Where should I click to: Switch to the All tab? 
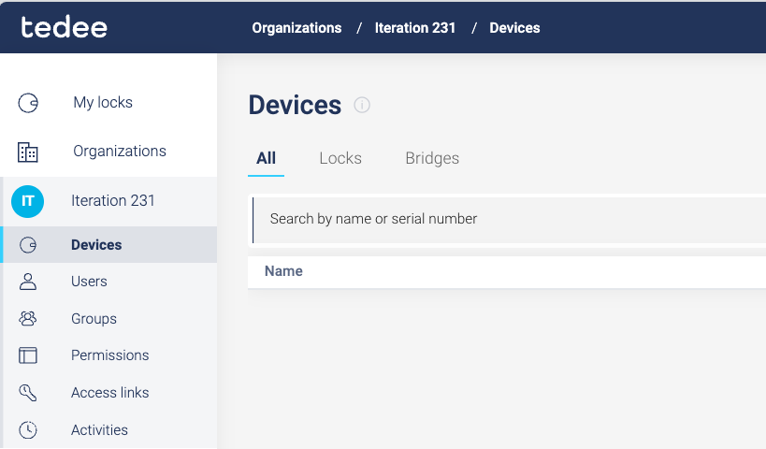(x=267, y=158)
